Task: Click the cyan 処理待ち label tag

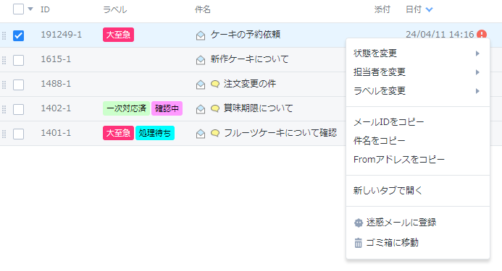Action: [x=155, y=133]
